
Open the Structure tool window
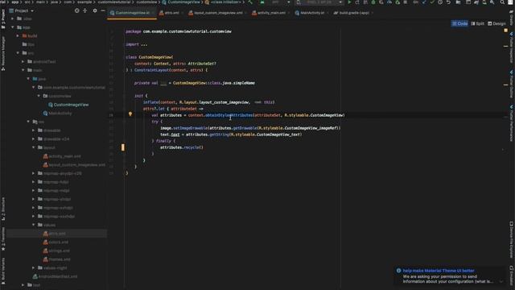pos(3,209)
